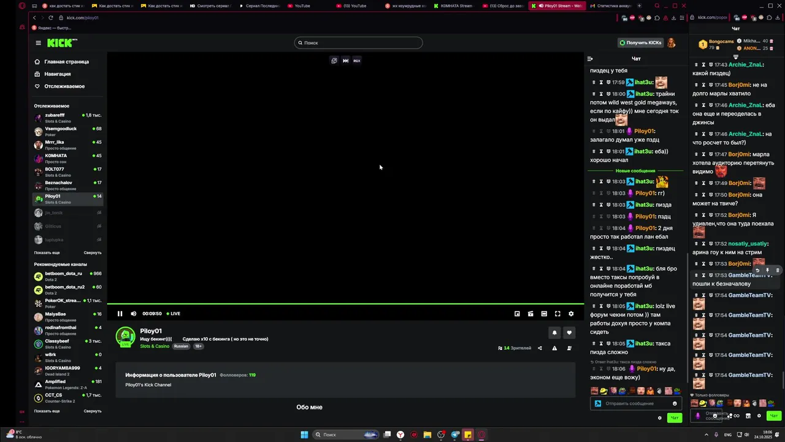785x442 pixels.
Task: Share the Piloy01 stream
Action: coord(540,348)
